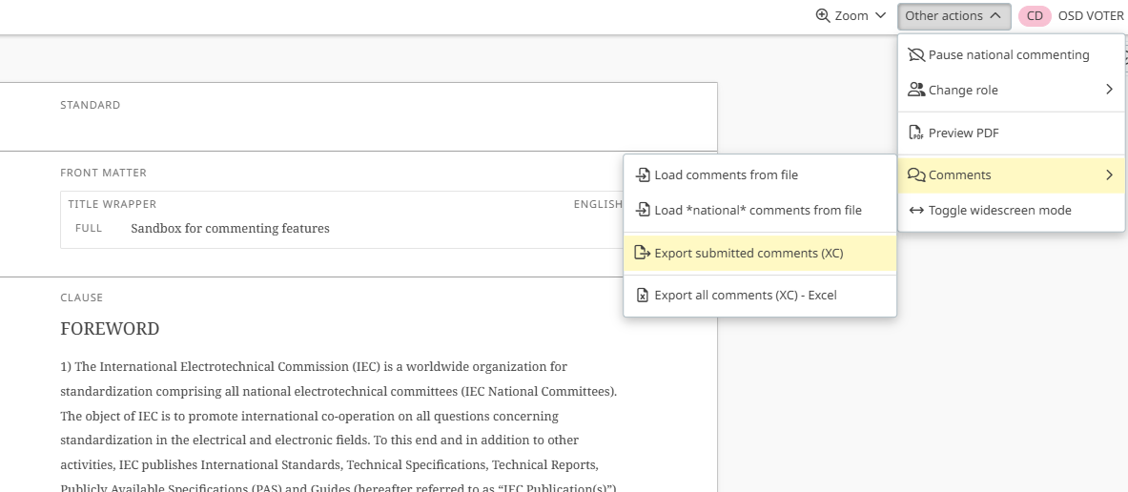Click the Change role person icon
The image size is (1128, 492).
tap(916, 90)
